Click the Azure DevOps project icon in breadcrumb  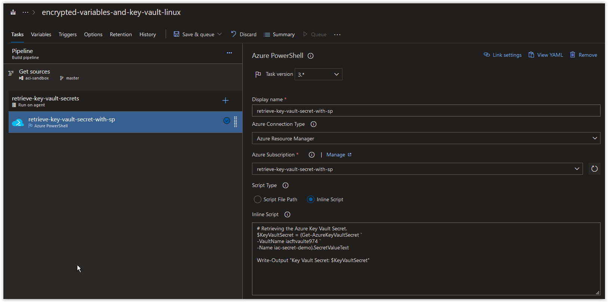(13, 12)
